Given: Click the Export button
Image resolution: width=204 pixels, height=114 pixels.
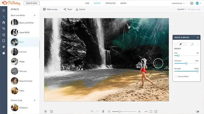Looking at the screenshot, I should [80, 9].
